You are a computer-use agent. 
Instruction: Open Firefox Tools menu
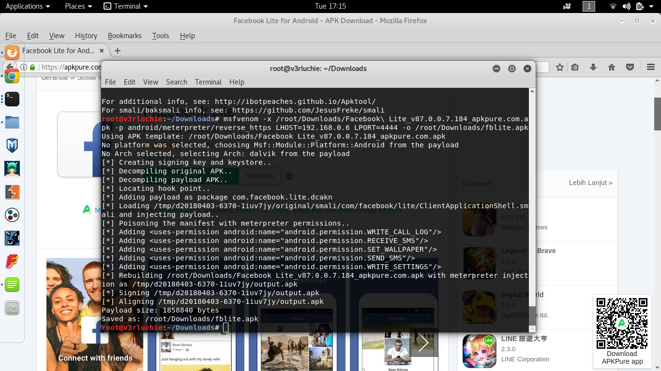click(161, 36)
